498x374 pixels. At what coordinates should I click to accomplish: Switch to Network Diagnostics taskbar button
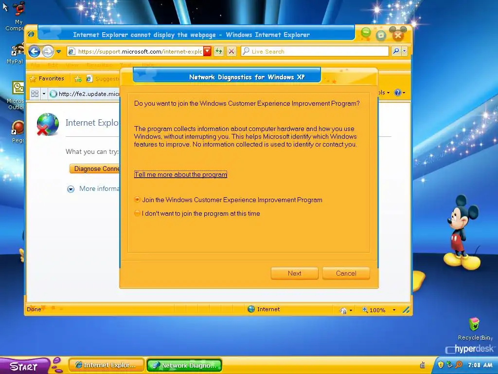(x=184, y=365)
